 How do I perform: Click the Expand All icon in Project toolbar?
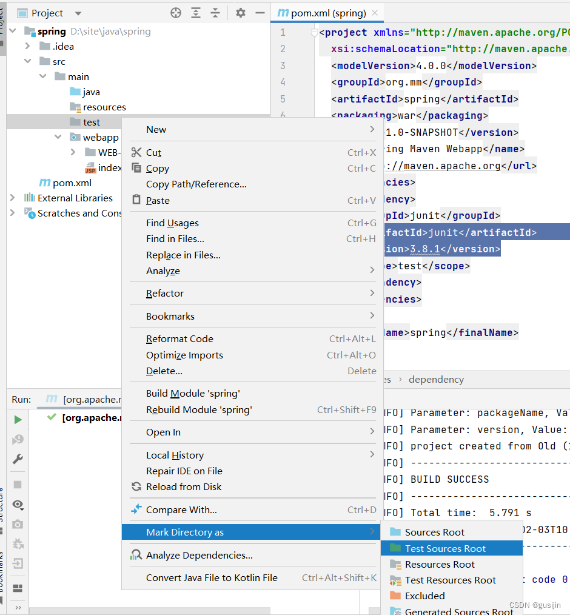click(x=196, y=13)
